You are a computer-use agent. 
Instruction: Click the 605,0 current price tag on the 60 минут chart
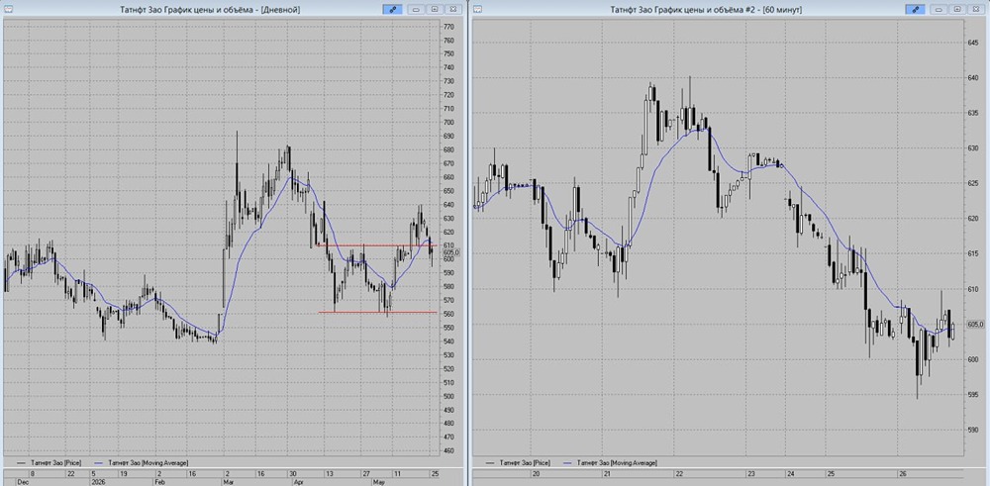pyautogui.click(x=975, y=324)
